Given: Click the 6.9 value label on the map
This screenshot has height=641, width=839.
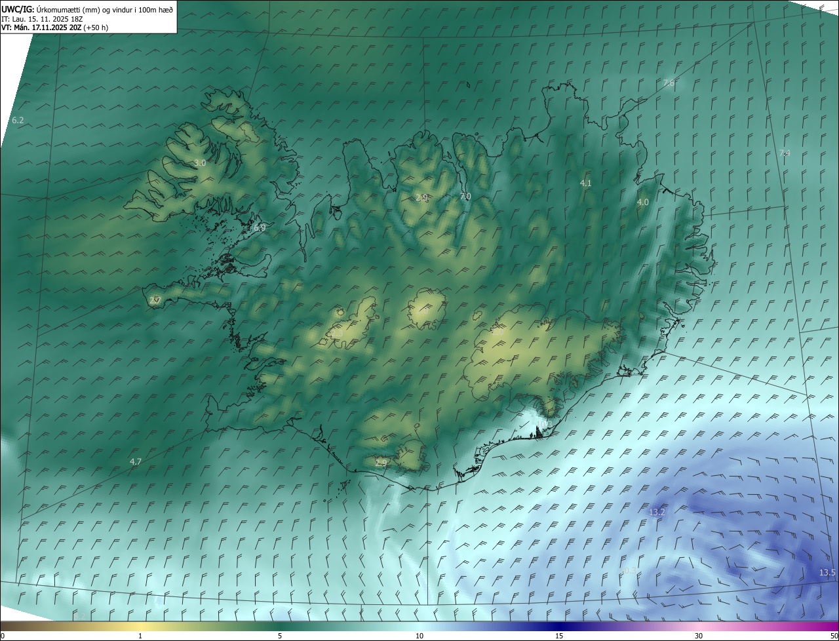Looking at the screenshot, I should click(x=260, y=227).
